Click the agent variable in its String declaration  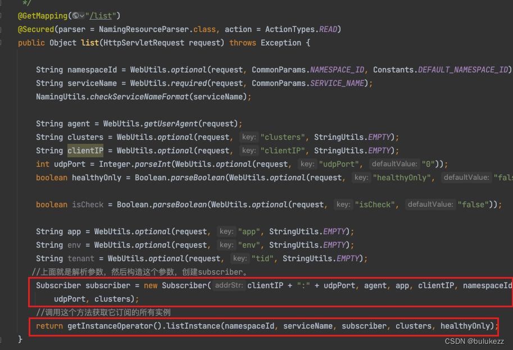[79, 124]
